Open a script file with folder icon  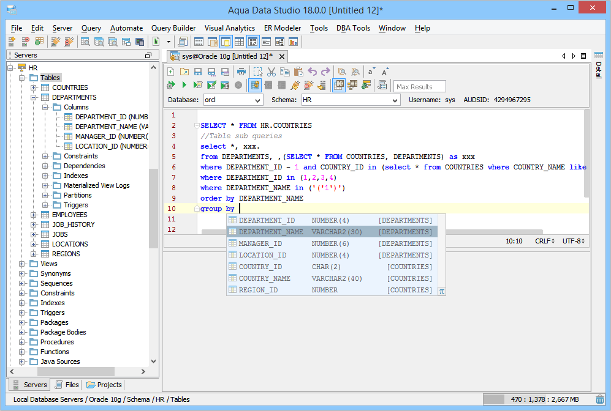[184, 72]
